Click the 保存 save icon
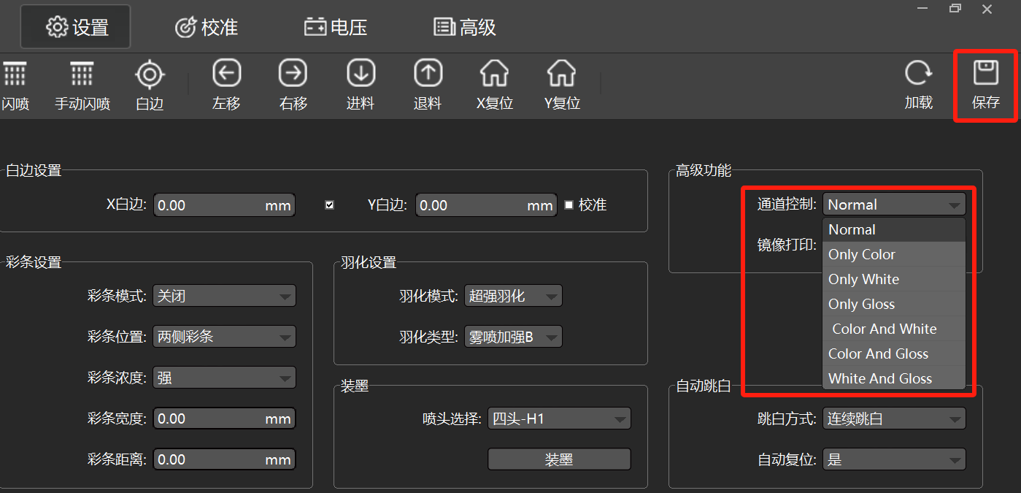This screenshot has width=1021, height=493. click(985, 74)
